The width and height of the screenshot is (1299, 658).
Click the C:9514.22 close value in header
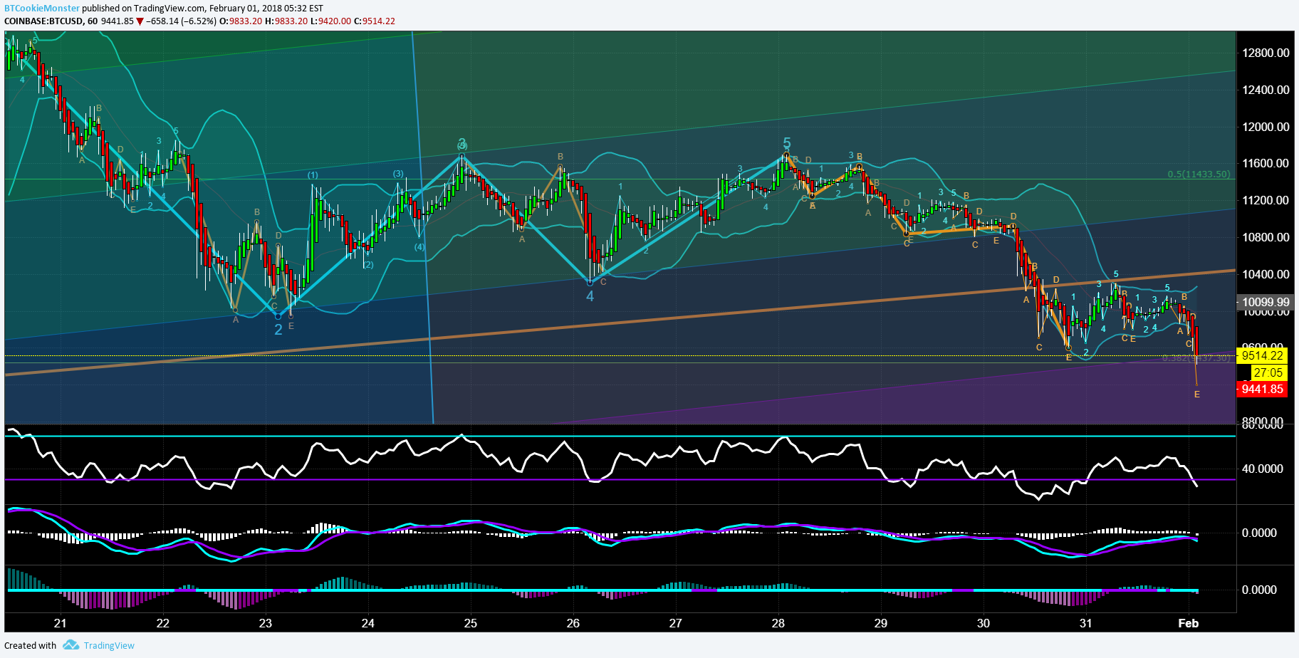point(375,21)
